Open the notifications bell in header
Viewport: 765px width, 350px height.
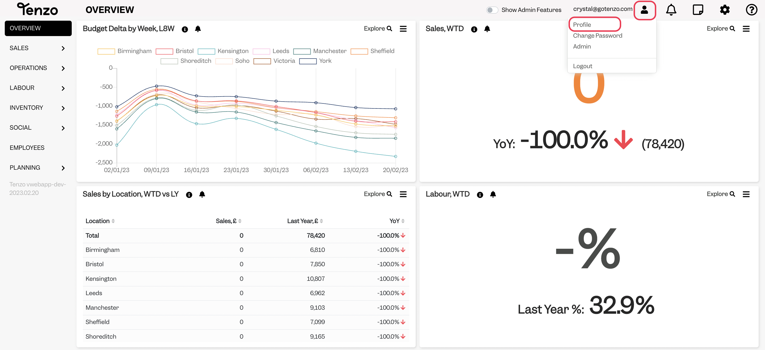point(671,10)
